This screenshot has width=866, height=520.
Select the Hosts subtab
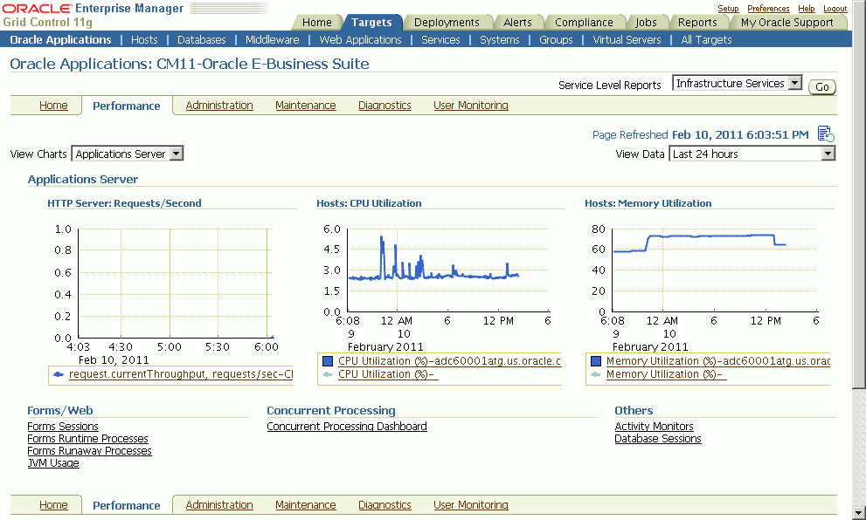click(x=144, y=40)
